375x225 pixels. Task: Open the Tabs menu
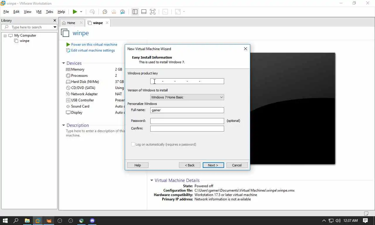click(50, 12)
